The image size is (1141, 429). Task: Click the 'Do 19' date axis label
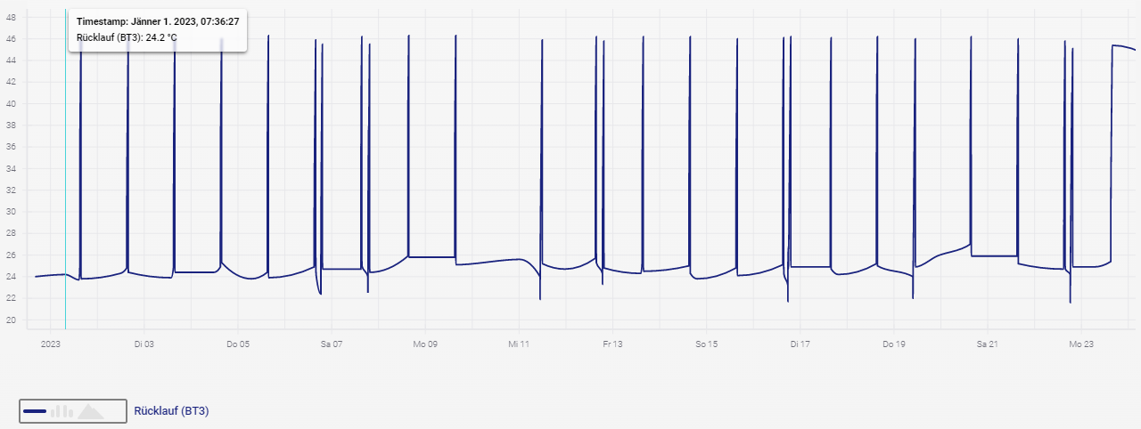[894, 344]
